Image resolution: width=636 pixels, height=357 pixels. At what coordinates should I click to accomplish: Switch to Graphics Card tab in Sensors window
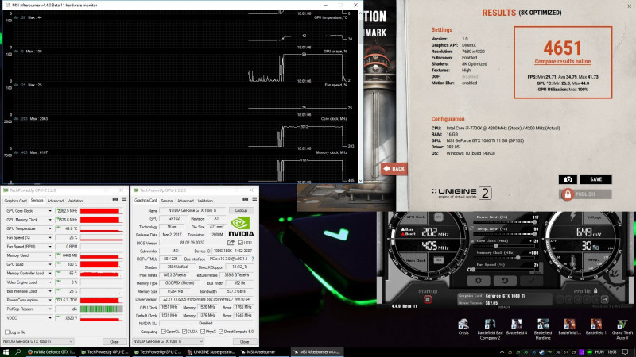[x=15, y=201]
